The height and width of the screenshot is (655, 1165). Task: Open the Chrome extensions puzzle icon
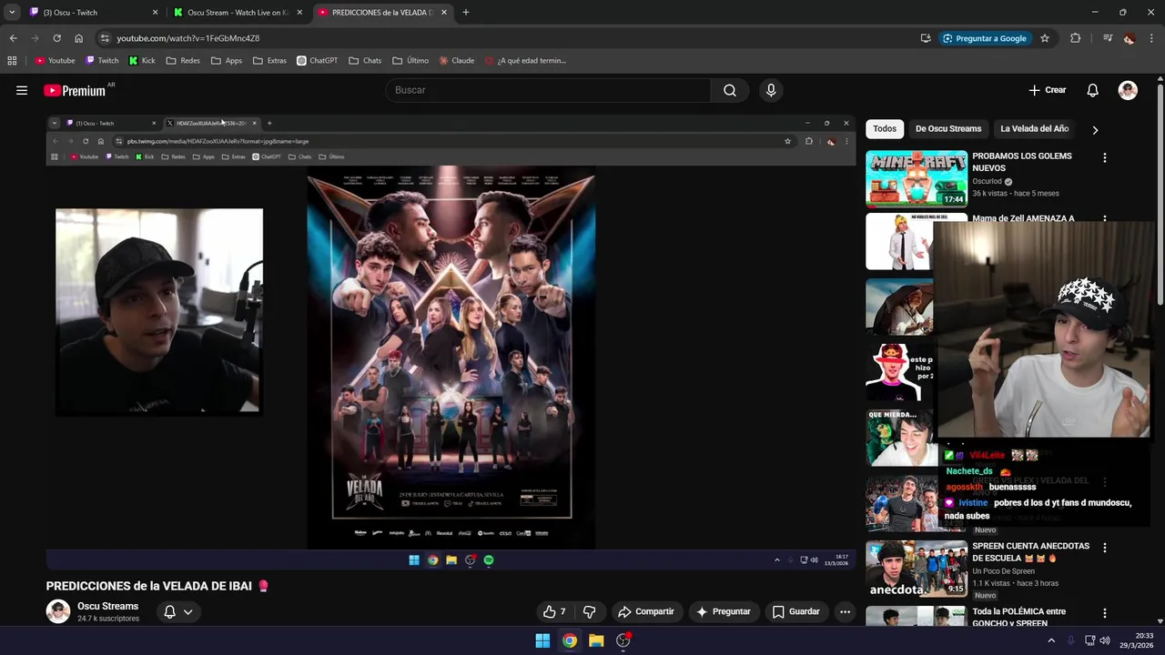click(1075, 38)
